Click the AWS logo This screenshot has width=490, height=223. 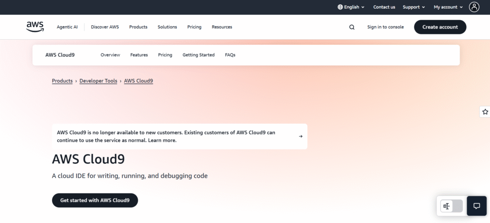(35, 27)
